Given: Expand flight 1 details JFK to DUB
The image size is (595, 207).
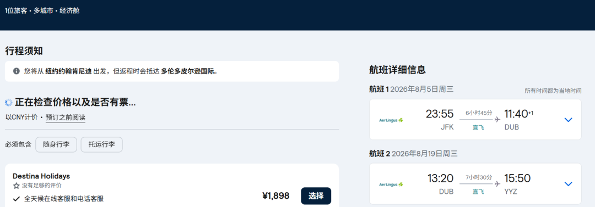Looking at the screenshot, I should 568,120.
